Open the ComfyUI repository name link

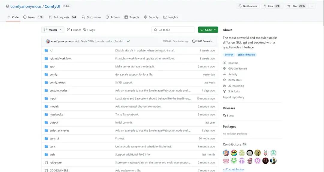coord(52,6)
